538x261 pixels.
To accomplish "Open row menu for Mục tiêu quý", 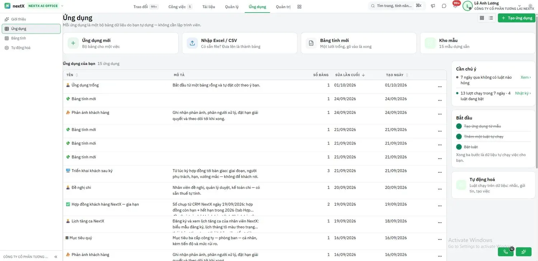I will tap(440, 240).
